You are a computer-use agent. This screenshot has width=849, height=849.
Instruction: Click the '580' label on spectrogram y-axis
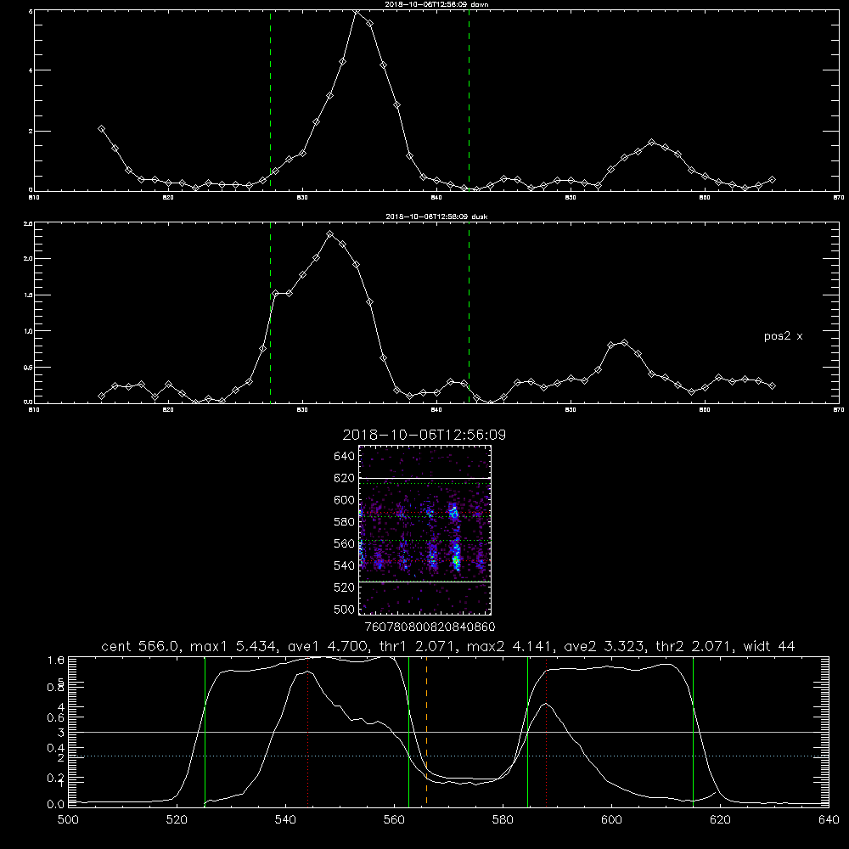[344, 522]
